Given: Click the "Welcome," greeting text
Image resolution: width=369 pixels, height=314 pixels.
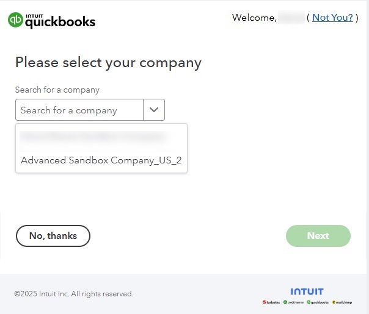Looking at the screenshot, I should point(254,18).
